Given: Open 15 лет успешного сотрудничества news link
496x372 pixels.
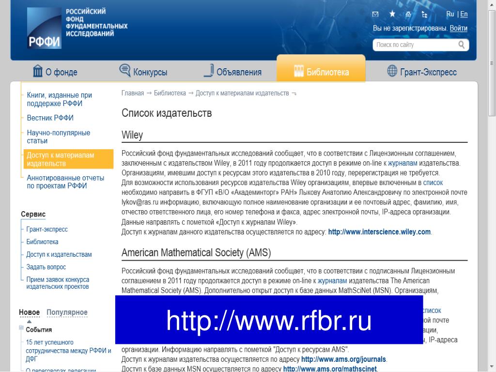Looking at the screenshot, I should coord(68,351).
